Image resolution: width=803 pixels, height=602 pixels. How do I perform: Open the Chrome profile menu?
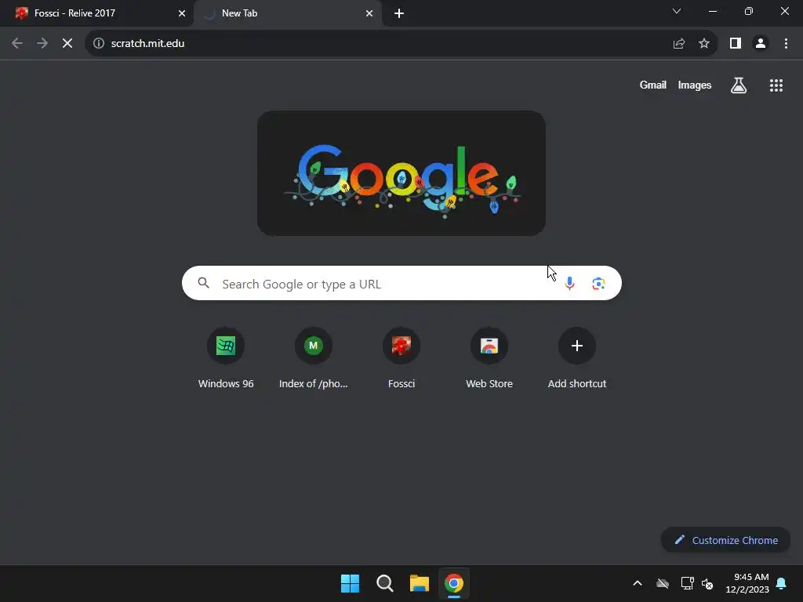761,44
